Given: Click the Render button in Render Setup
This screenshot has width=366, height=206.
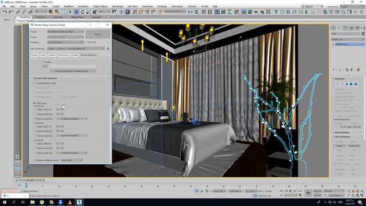Looking at the screenshot, I should point(98,34).
